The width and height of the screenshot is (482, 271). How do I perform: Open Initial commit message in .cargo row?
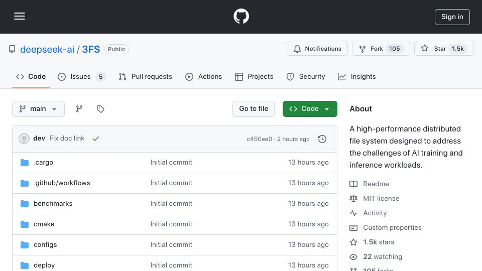click(171, 162)
